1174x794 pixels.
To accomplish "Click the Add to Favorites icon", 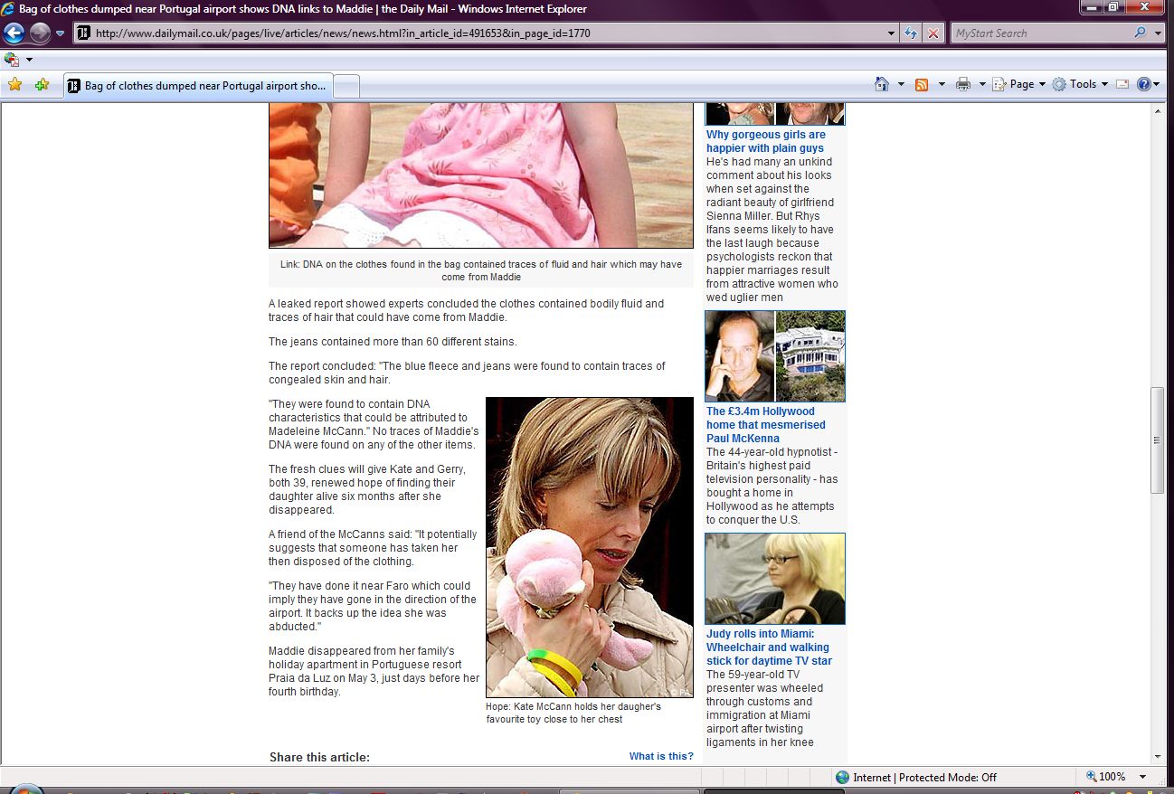I will [42, 85].
